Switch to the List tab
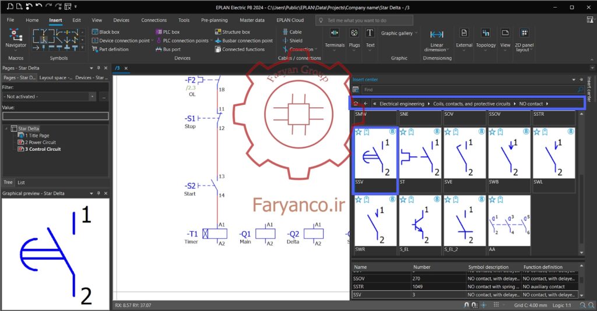This screenshot has width=597, height=311. point(21,182)
